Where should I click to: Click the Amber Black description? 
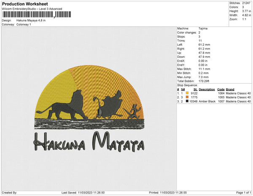pos(207,101)
